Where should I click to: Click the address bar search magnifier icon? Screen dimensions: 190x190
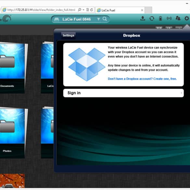pyautogui.click(x=80, y=10)
